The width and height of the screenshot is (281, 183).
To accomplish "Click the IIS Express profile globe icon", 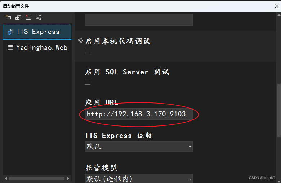I will click(x=10, y=32).
